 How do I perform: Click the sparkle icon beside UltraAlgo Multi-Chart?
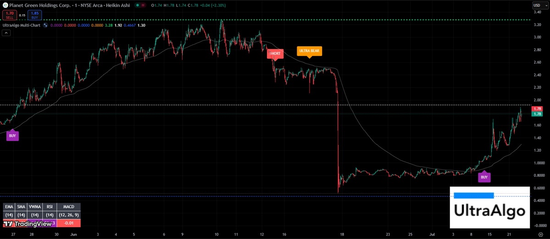click(x=45, y=25)
